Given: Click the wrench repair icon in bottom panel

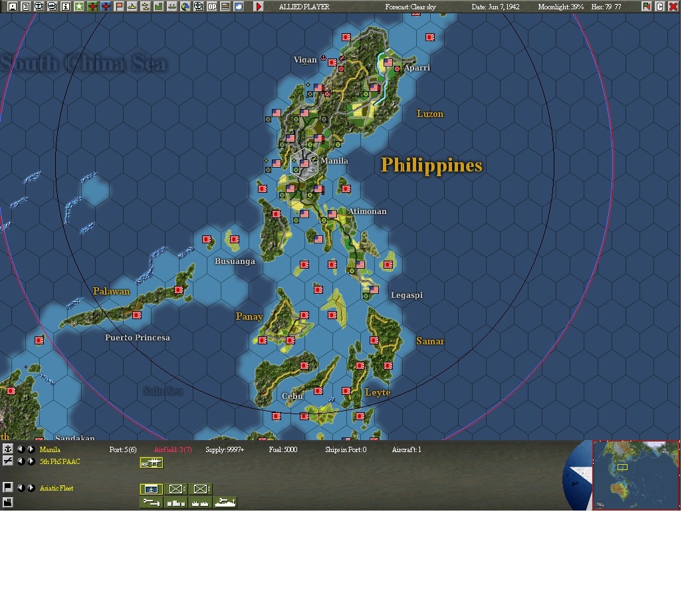Looking at the screenshot, I should (x=152, y=503).
